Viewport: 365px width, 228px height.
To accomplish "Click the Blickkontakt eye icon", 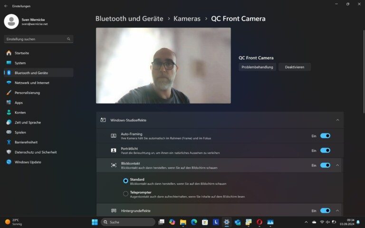I will coord(114,165).
